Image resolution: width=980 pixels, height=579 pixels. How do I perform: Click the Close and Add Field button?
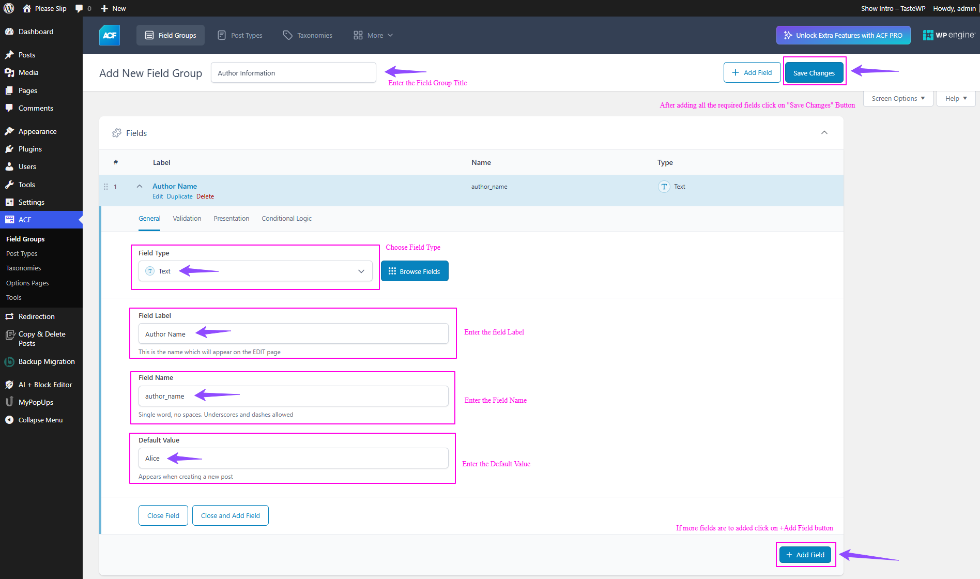[x=231, y=515]
